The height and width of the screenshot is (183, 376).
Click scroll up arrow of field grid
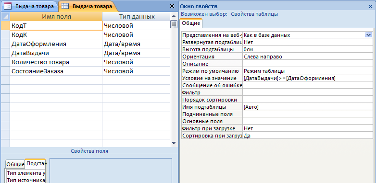tap(174, 16)
